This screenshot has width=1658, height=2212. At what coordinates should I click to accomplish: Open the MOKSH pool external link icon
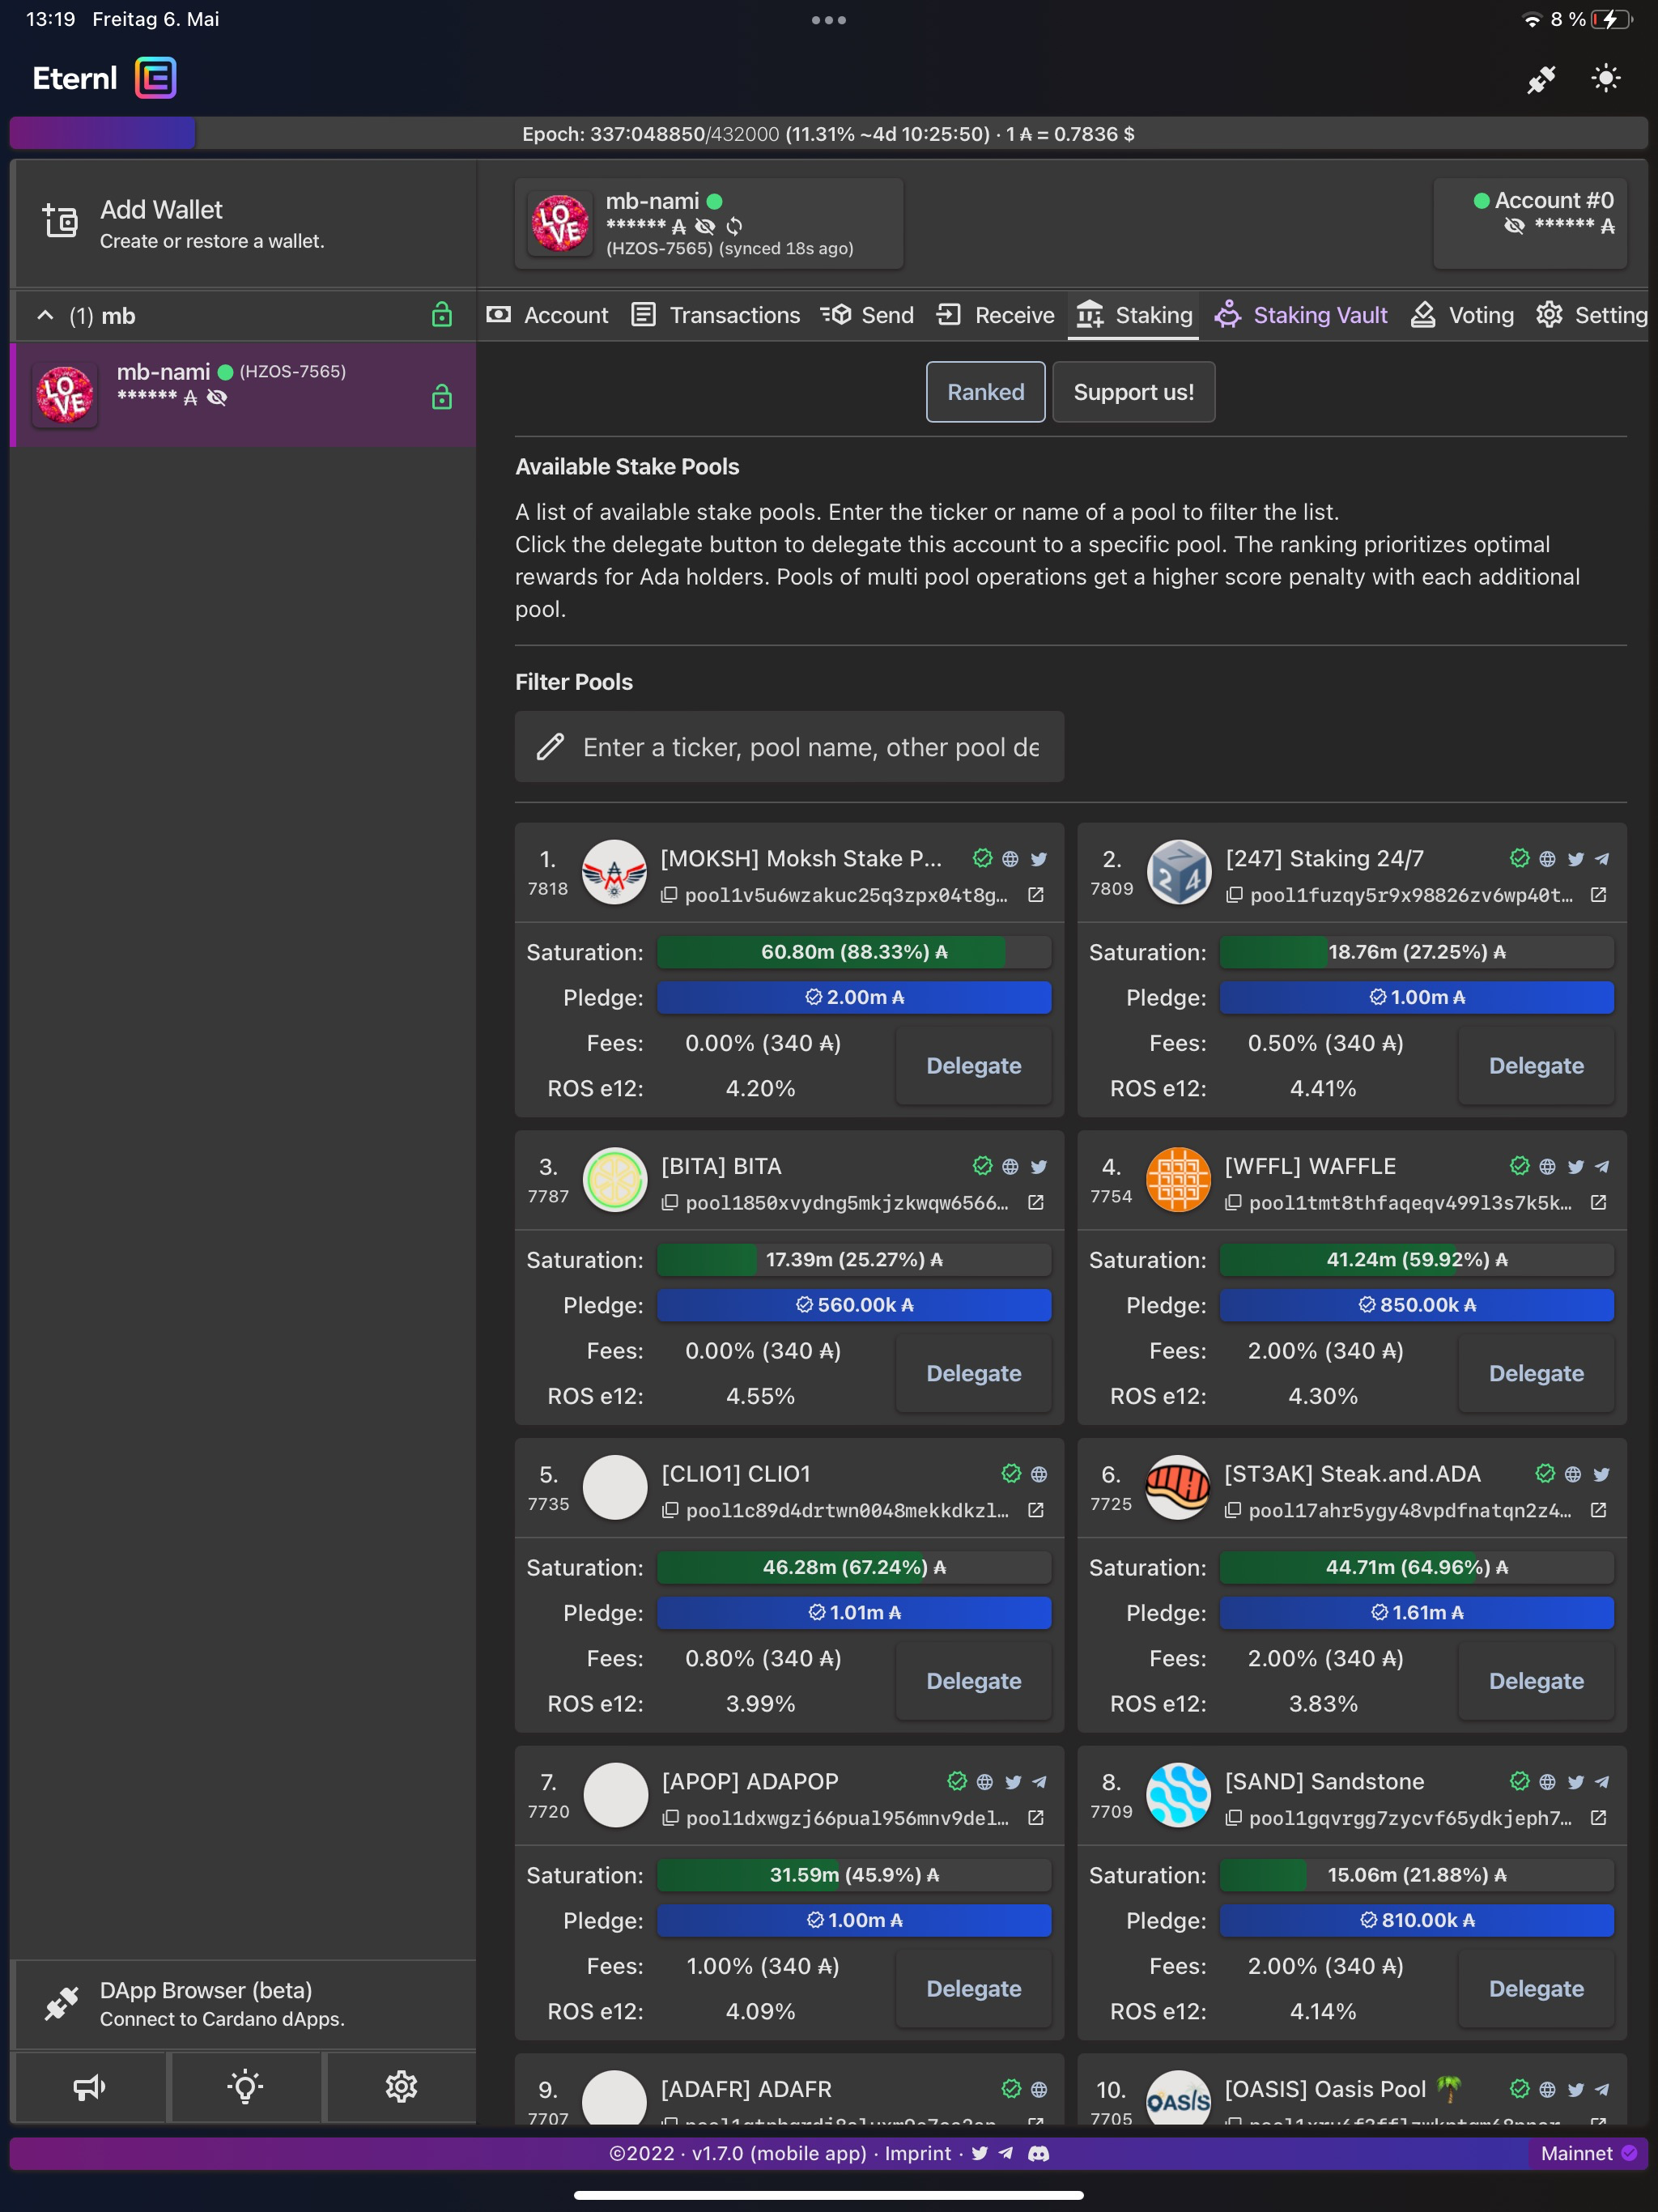pos(1036,895)
